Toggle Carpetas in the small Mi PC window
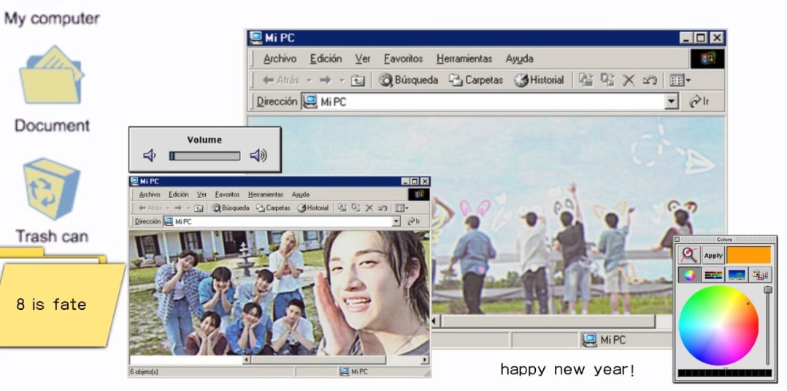This screenshot has width=787, height=391. [273, 208]
